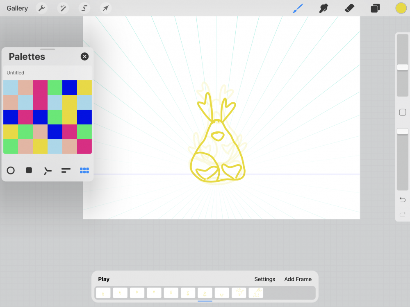Redo the last undone action
Viewport: 410px width, 307px height.
tap(403, 214)
